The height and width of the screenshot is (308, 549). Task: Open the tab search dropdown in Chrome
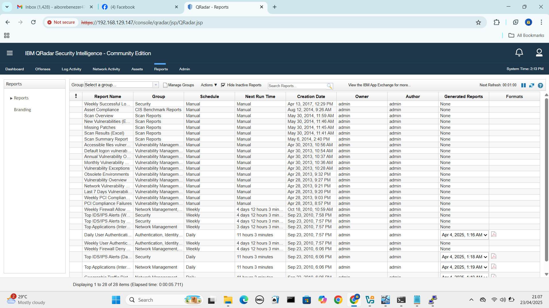click(7, 7)
